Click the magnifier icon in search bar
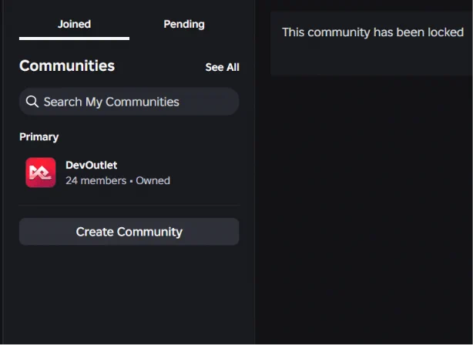 click(x=32, y=102)
